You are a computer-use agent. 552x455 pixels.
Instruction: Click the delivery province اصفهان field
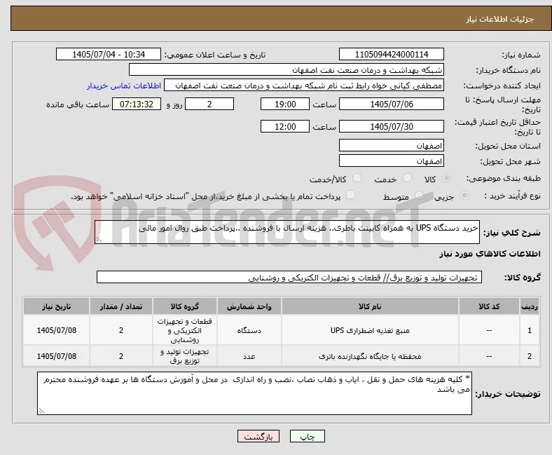[391, 145]
